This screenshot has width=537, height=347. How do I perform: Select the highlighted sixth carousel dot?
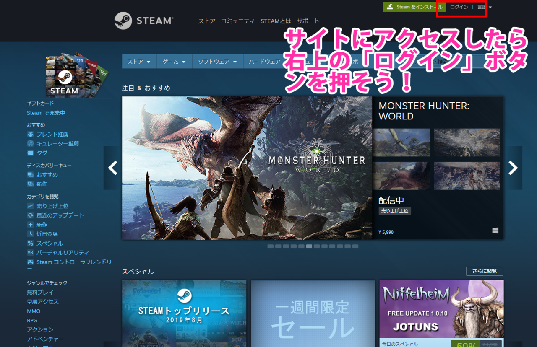point(309,246)
